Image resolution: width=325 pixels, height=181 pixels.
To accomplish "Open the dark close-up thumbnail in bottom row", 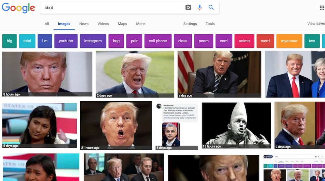I will pos(214,168).
